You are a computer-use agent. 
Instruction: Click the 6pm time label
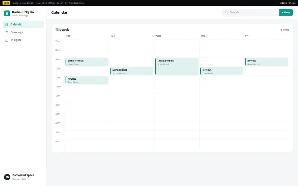58,141
